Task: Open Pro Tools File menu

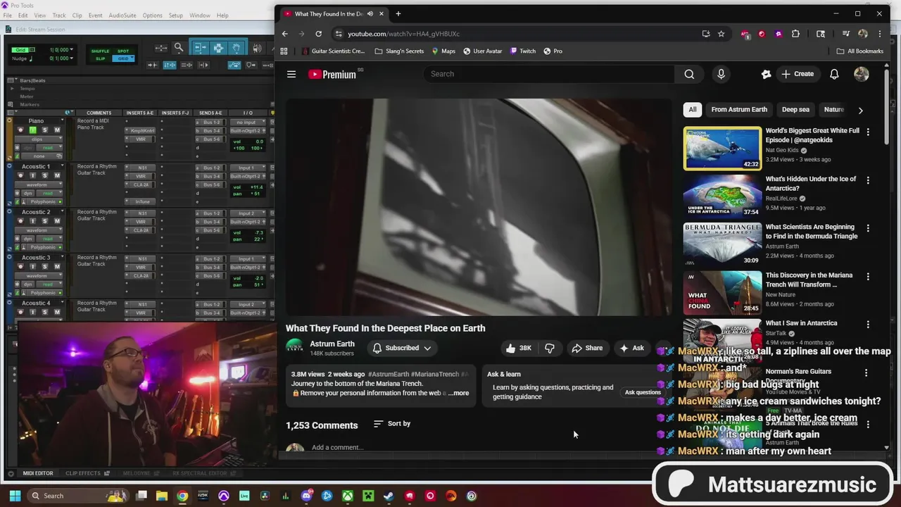Action: point(8,15)
